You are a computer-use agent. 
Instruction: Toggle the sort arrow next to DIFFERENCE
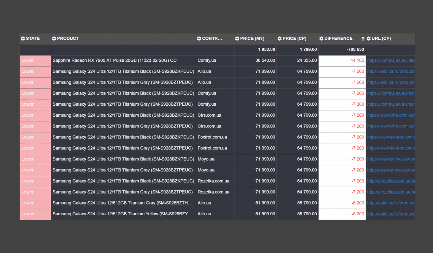tap(363, 39)
